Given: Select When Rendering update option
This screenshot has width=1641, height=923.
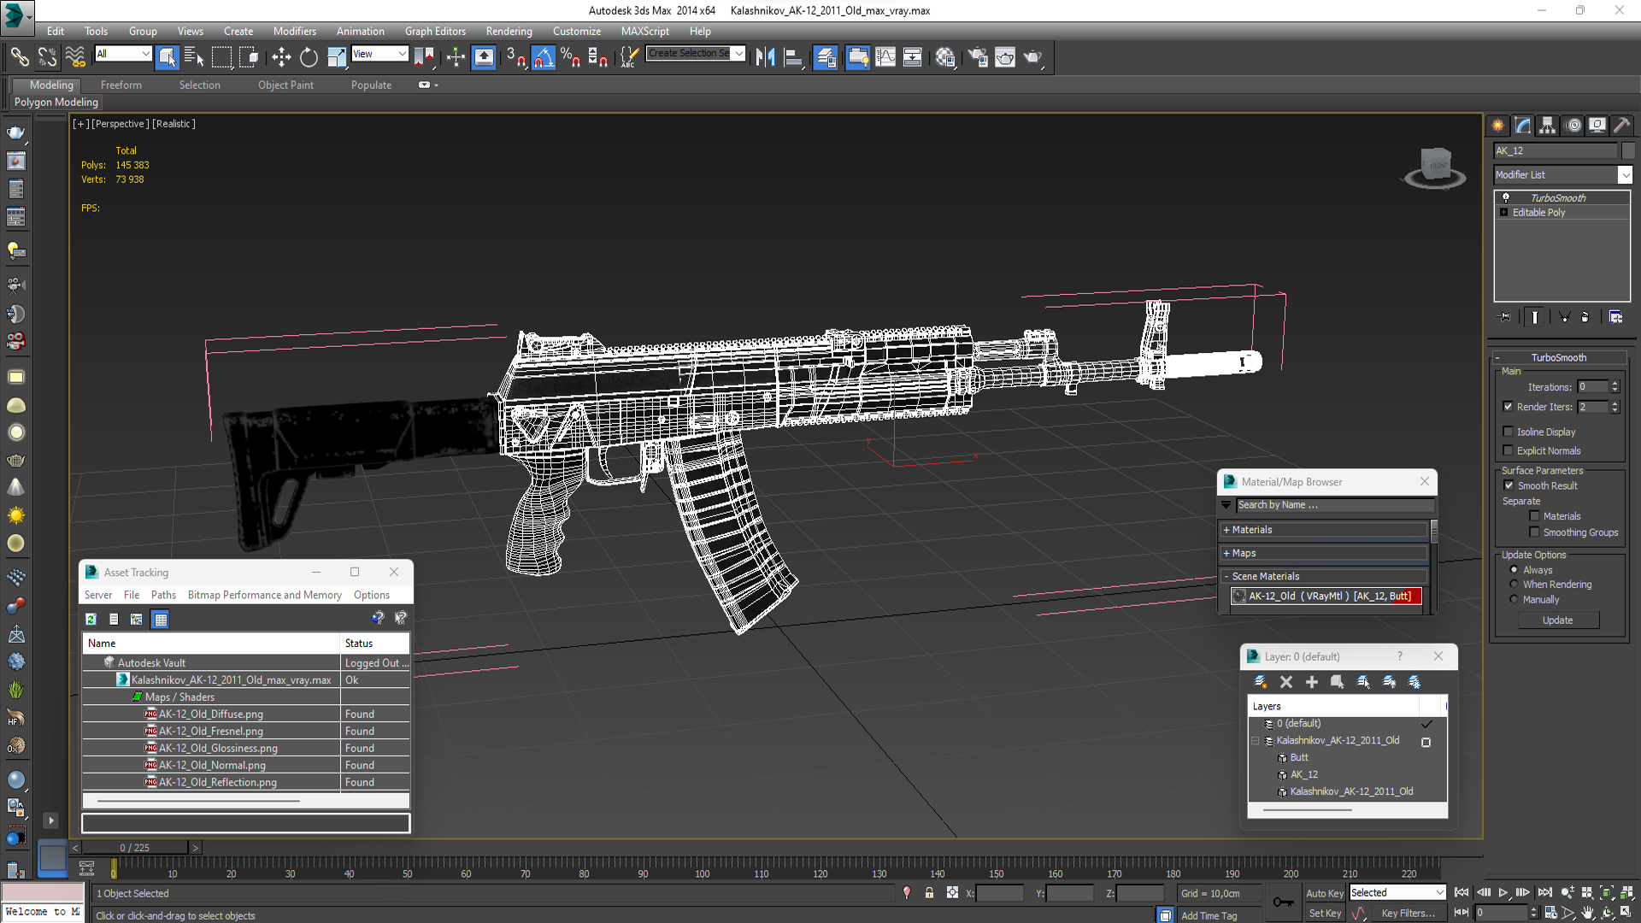Looking at the screenshot, I should coord(1514,585).
